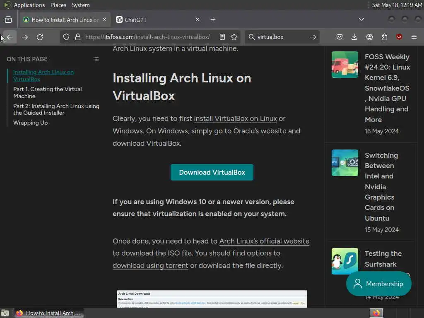Viewport: 424px width, 318px height.
Task: Open Switching Between Intel and Nvidia article title
Action: coord(381,187)
